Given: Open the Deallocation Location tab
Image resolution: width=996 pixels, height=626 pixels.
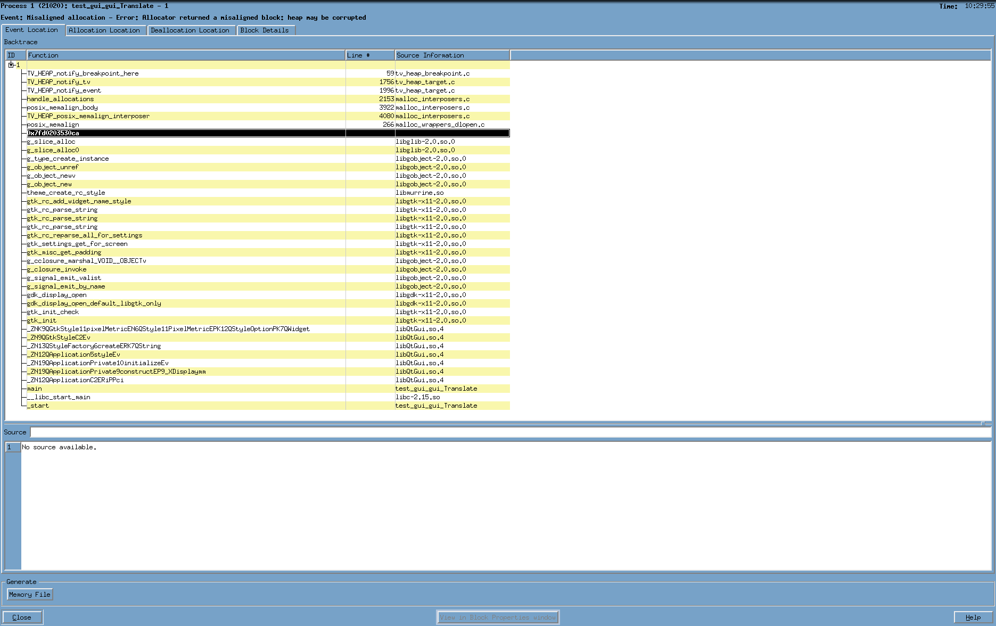Looking at the screenshot, I should pyautogui.click(x=190, y=30).
